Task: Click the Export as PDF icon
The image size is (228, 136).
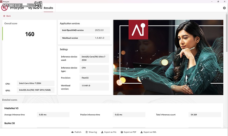Action: (122, 132)
